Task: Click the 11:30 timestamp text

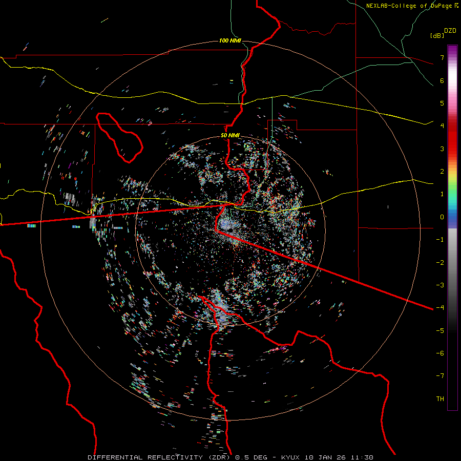Action: click(x=362, y=457)
